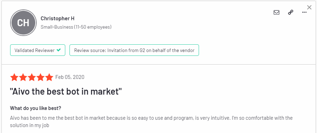
Task: Click the fifth orange rating star
Action: [49, 77]
